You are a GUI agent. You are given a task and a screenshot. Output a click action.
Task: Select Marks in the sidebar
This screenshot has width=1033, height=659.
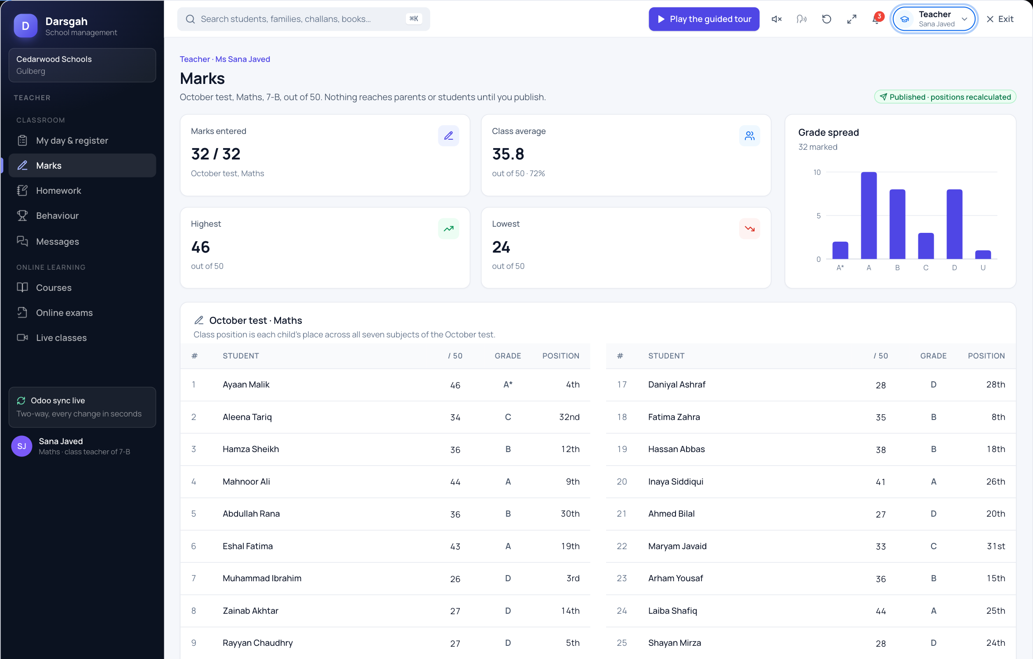pyautogui.click(x=82, y=166)
